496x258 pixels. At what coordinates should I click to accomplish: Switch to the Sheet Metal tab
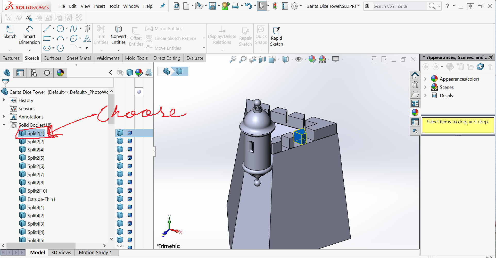[79, 58]
